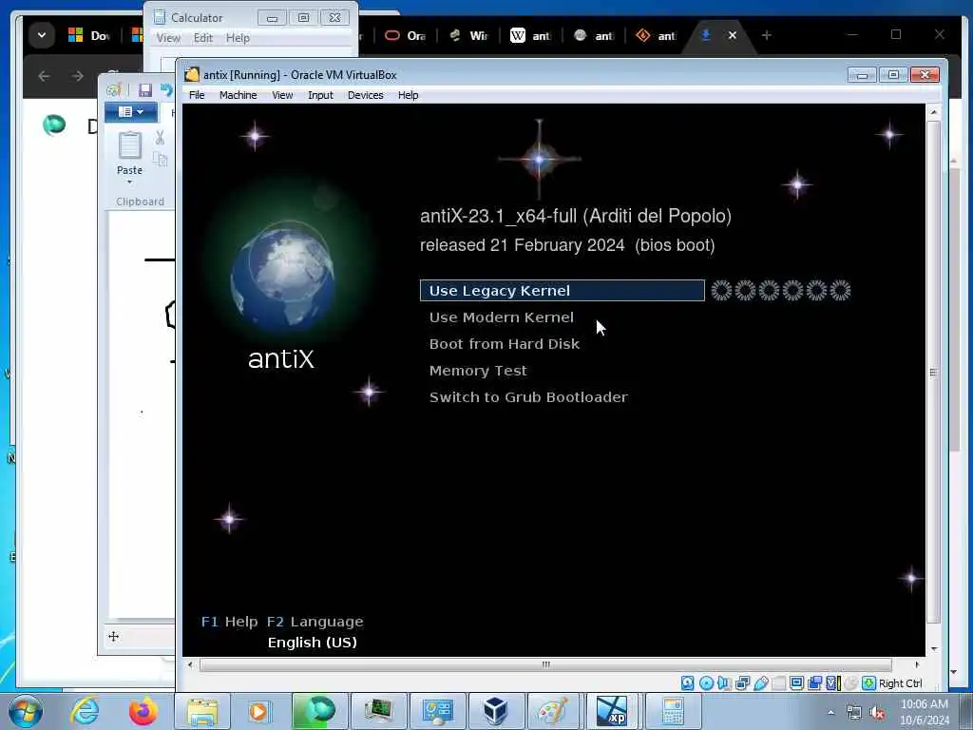Open Calculator's Edit menu

[203, 38]
